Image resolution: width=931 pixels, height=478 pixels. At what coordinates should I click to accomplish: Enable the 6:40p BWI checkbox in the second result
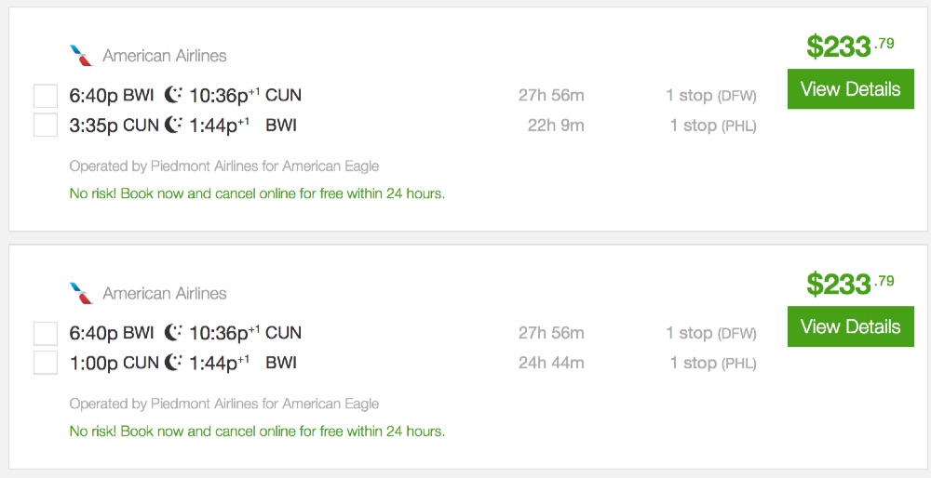click(46, 333)
